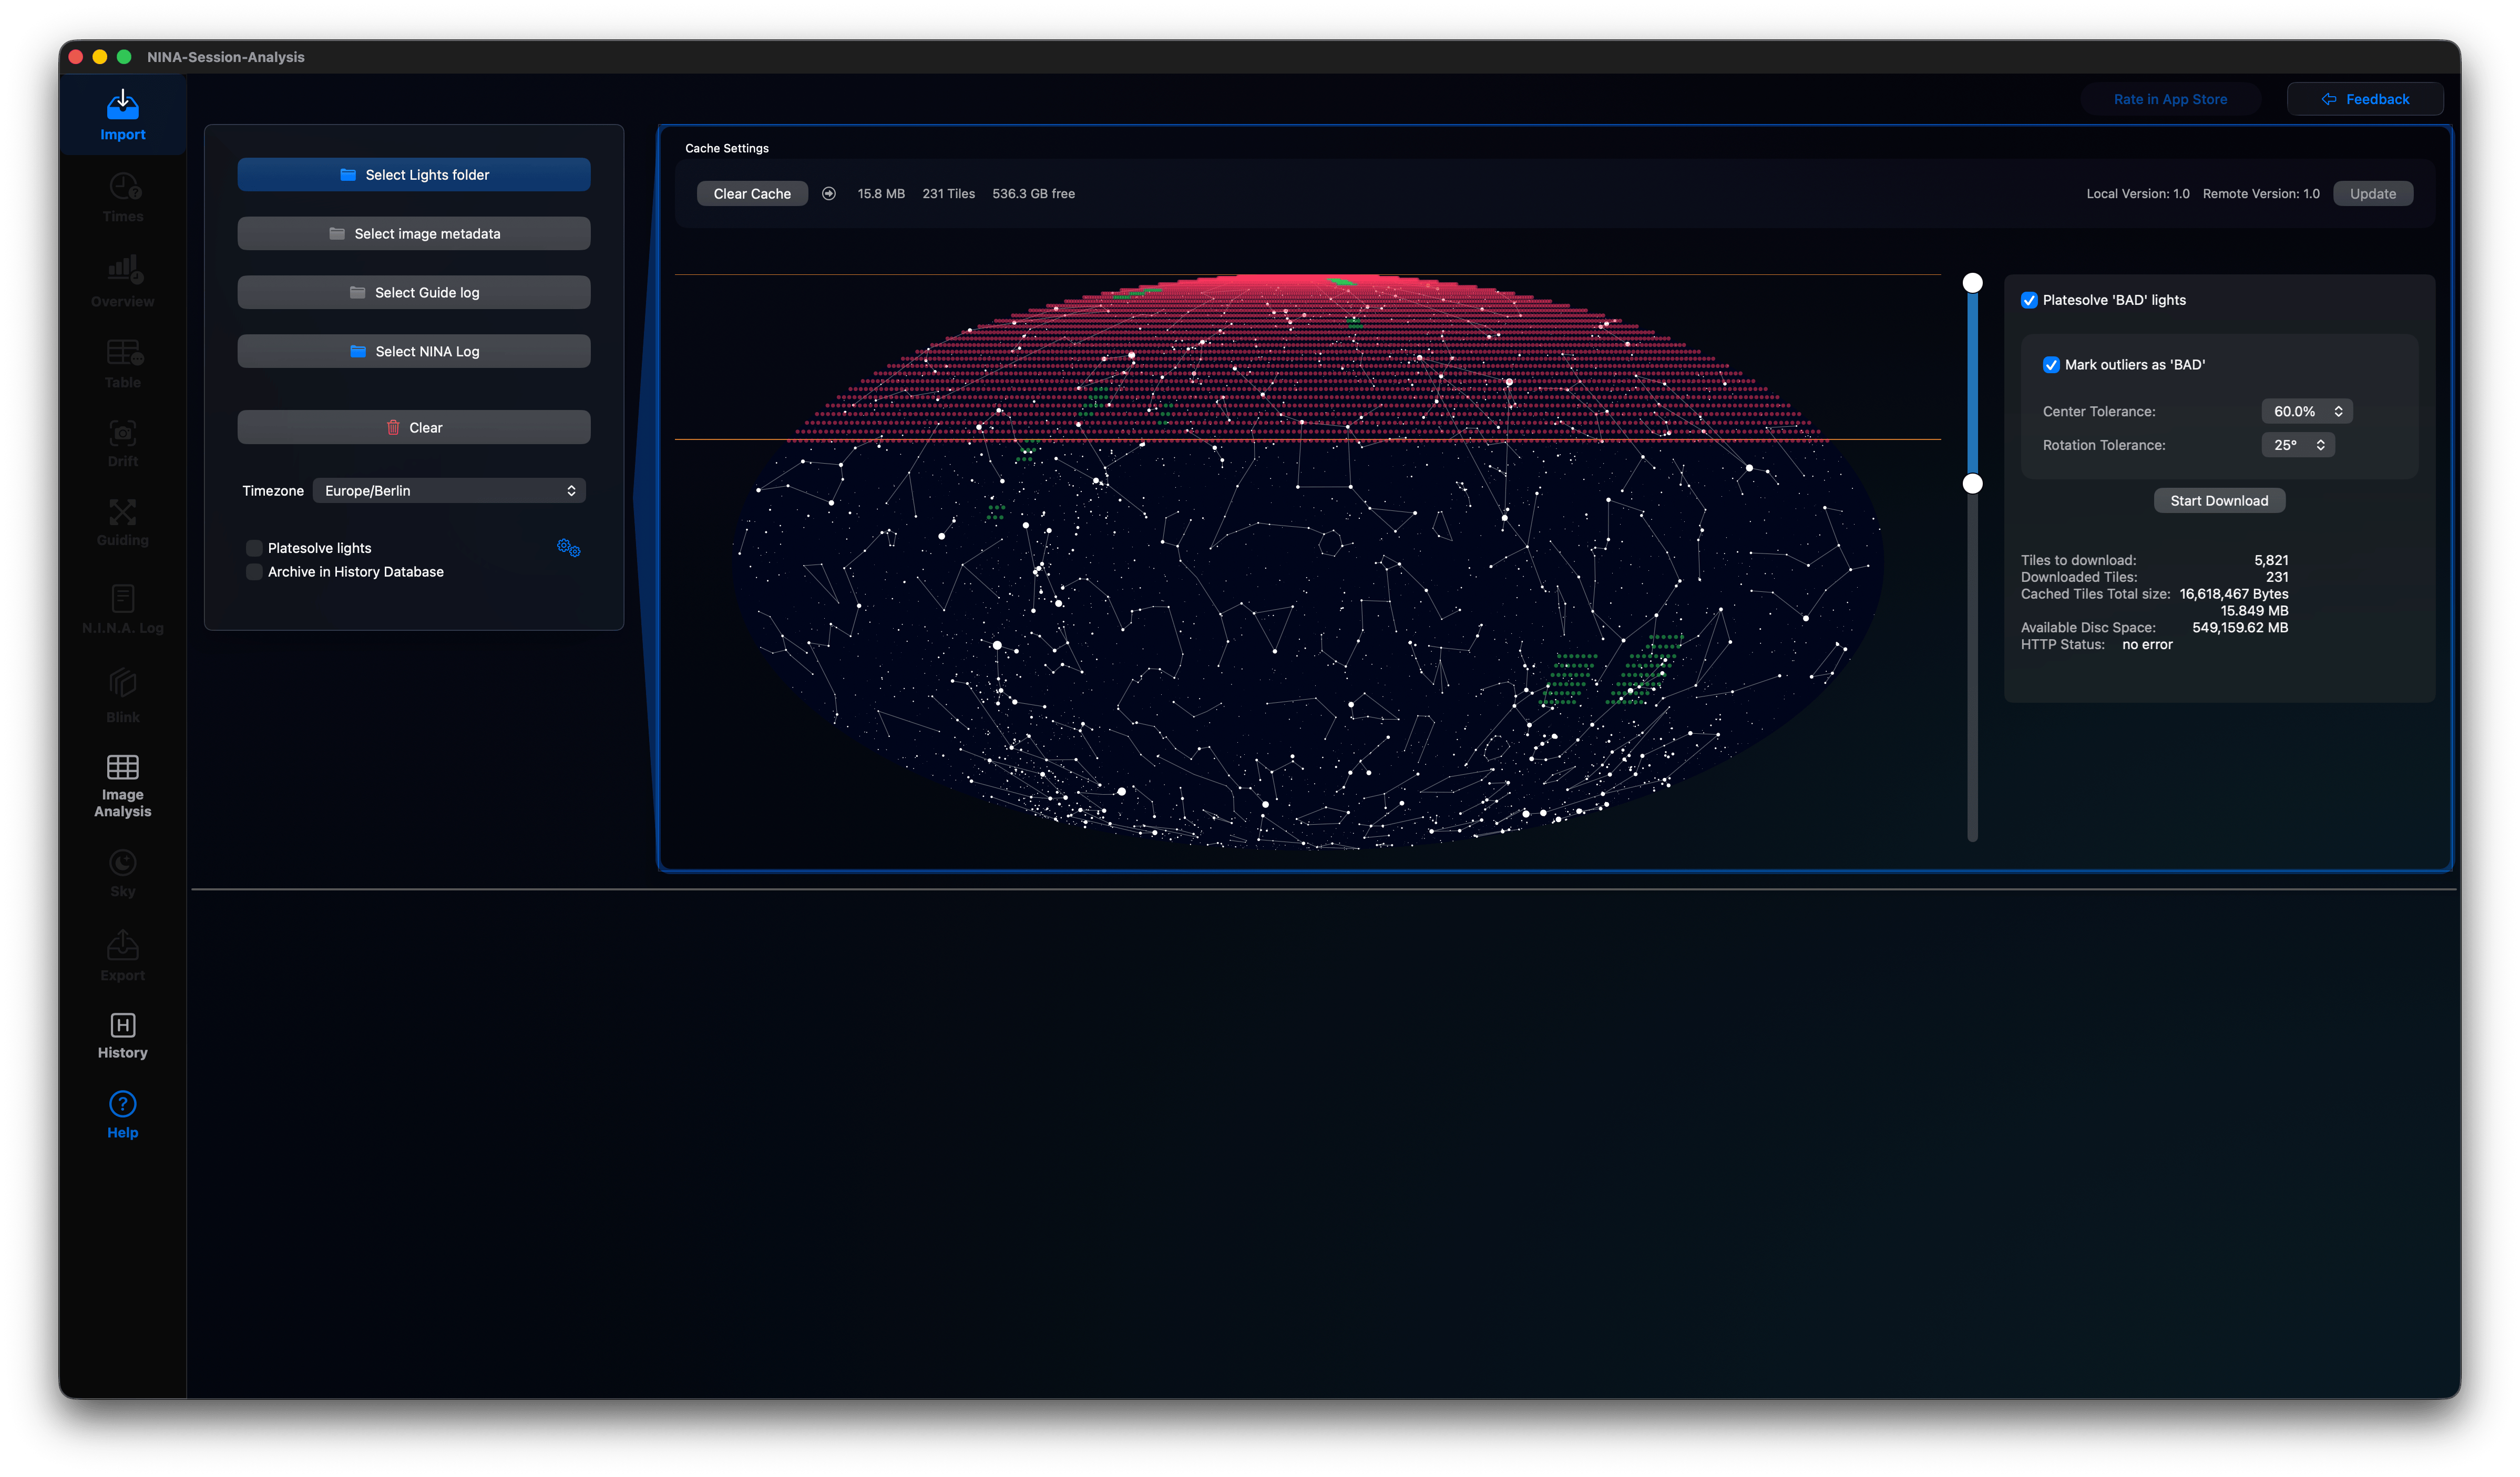Image resolution: width=2520 pixels, height=1477 pixels.
Task: Click the '15.8 MB' cache size text
Action: (x=881, y=194)
